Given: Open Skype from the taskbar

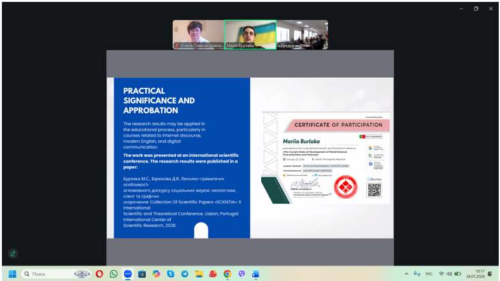Looking at the screenshot, I should click(171, 274).
